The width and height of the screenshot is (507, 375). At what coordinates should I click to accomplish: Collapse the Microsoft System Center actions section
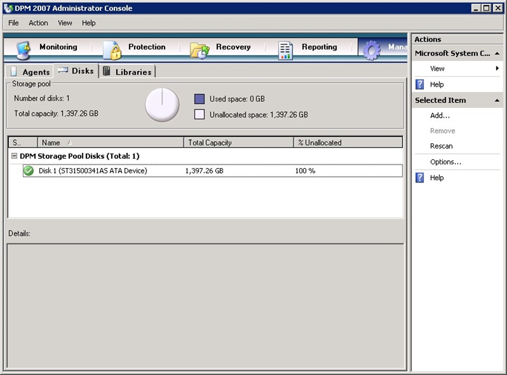tap(496, 53)
